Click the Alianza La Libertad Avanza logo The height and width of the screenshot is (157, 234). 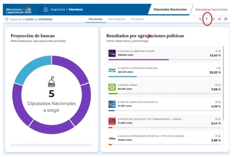112,53
